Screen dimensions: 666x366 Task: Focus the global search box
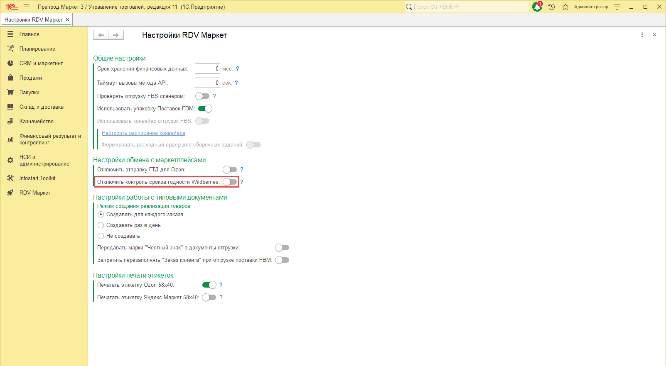(x=467, y=7)
